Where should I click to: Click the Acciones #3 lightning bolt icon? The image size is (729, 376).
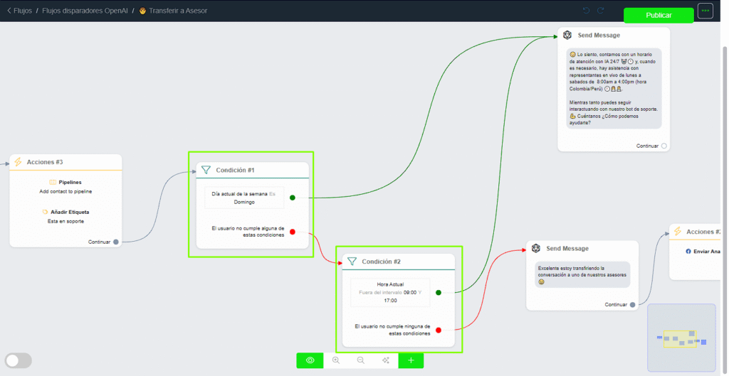tap(18, 162)
